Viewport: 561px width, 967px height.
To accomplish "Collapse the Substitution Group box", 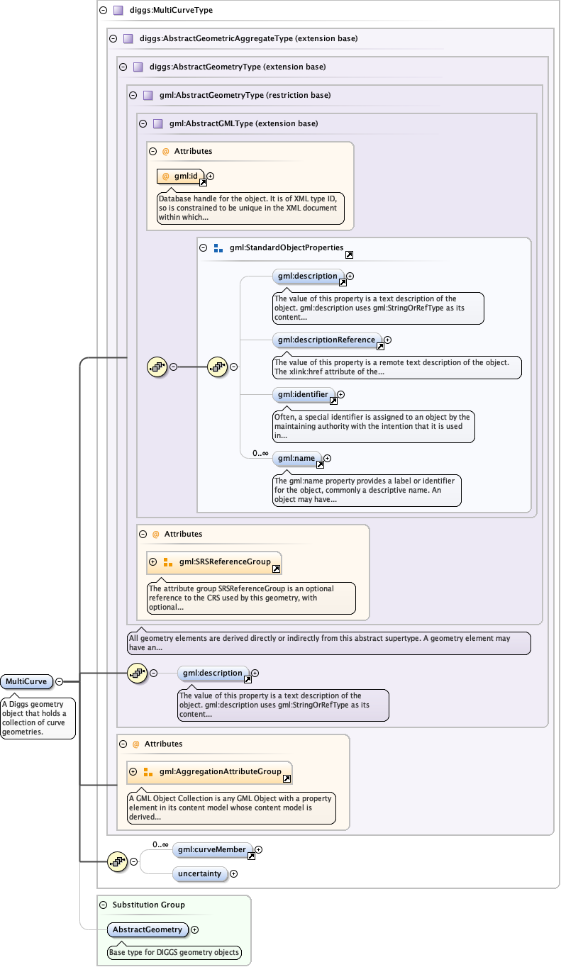I will click(x=104, y=905).
